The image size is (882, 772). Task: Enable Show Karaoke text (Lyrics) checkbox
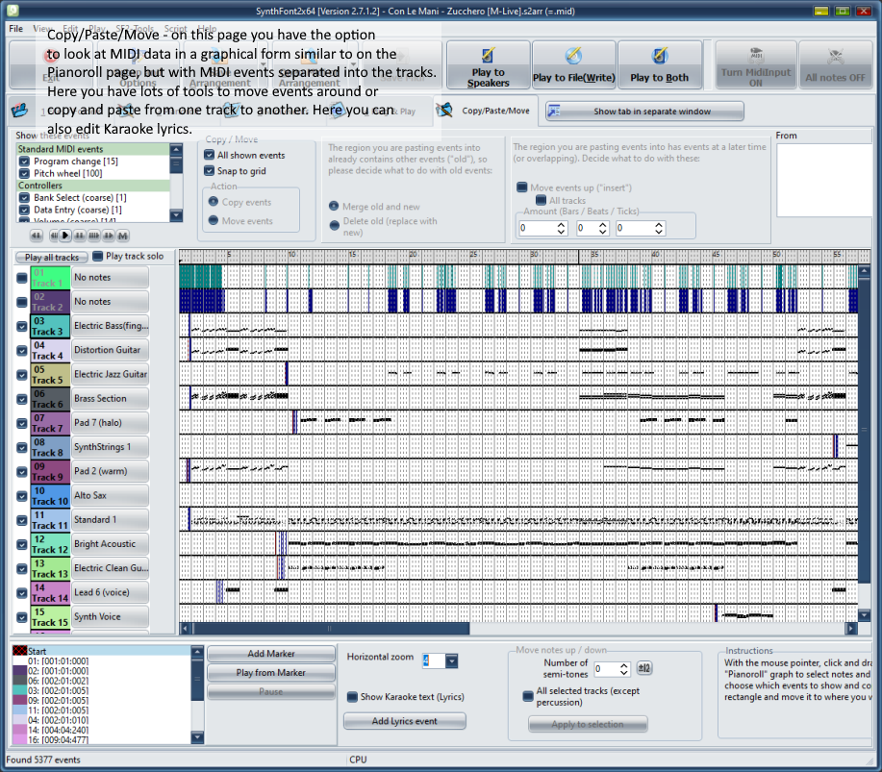[x=352, y=697]
